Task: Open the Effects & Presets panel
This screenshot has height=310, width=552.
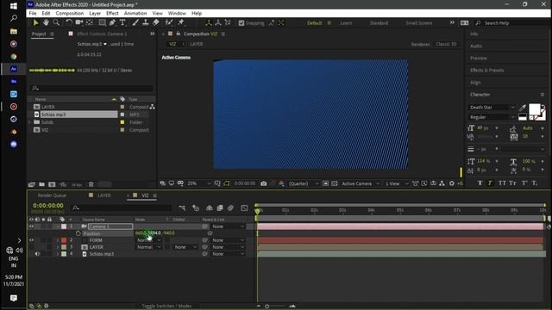Action: click(x=486, y=71)
